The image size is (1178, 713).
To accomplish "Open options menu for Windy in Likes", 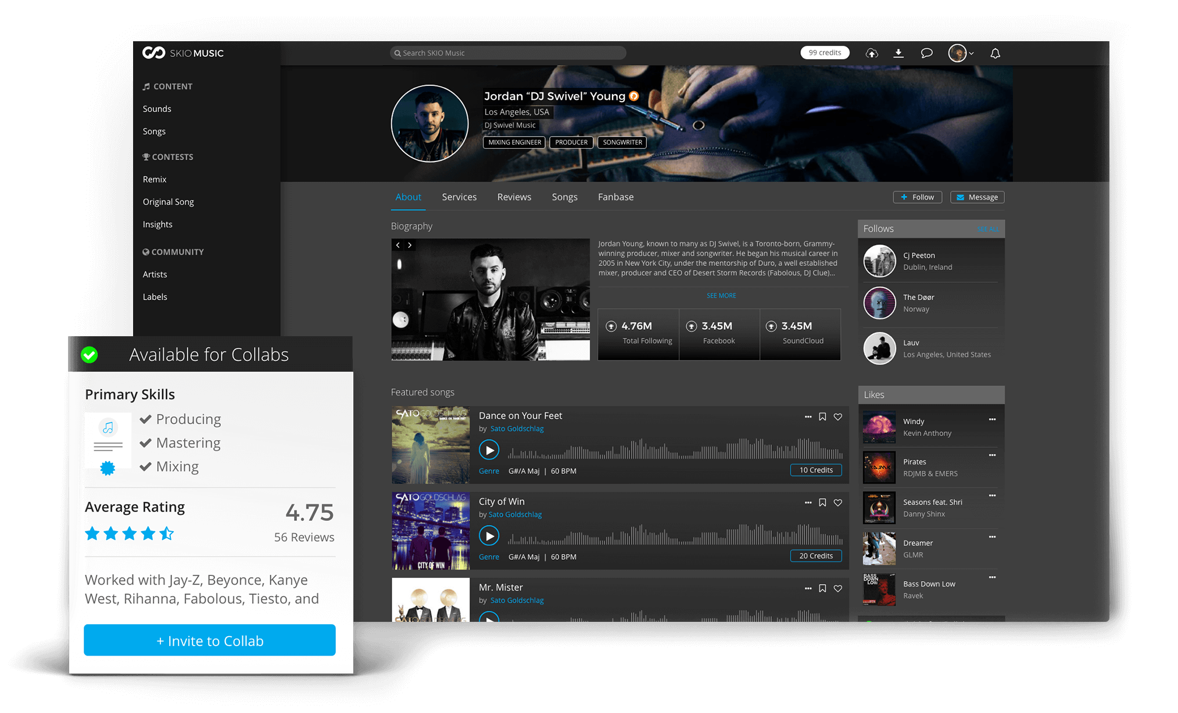I will (x=991, y=419).
